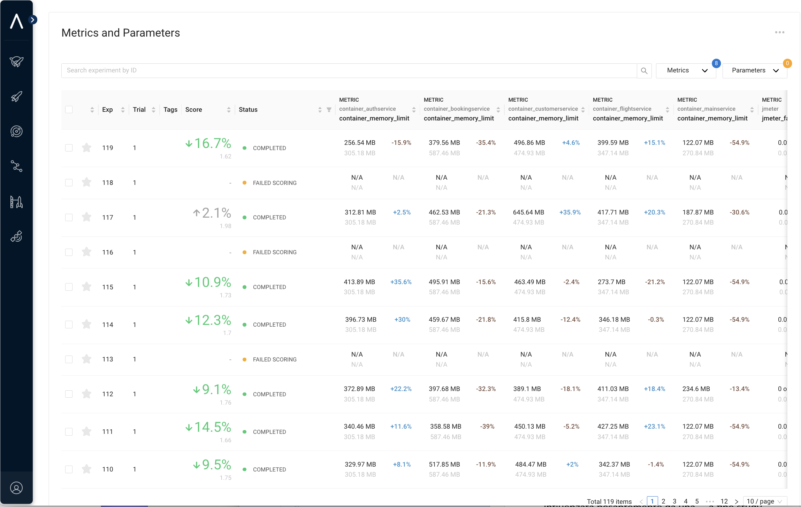Check the select-all header checkbox
The image size is (801, 507).
[x=69, y=110]
